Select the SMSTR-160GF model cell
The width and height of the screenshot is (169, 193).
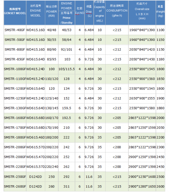pyautogui.click(x=15, y=118)
